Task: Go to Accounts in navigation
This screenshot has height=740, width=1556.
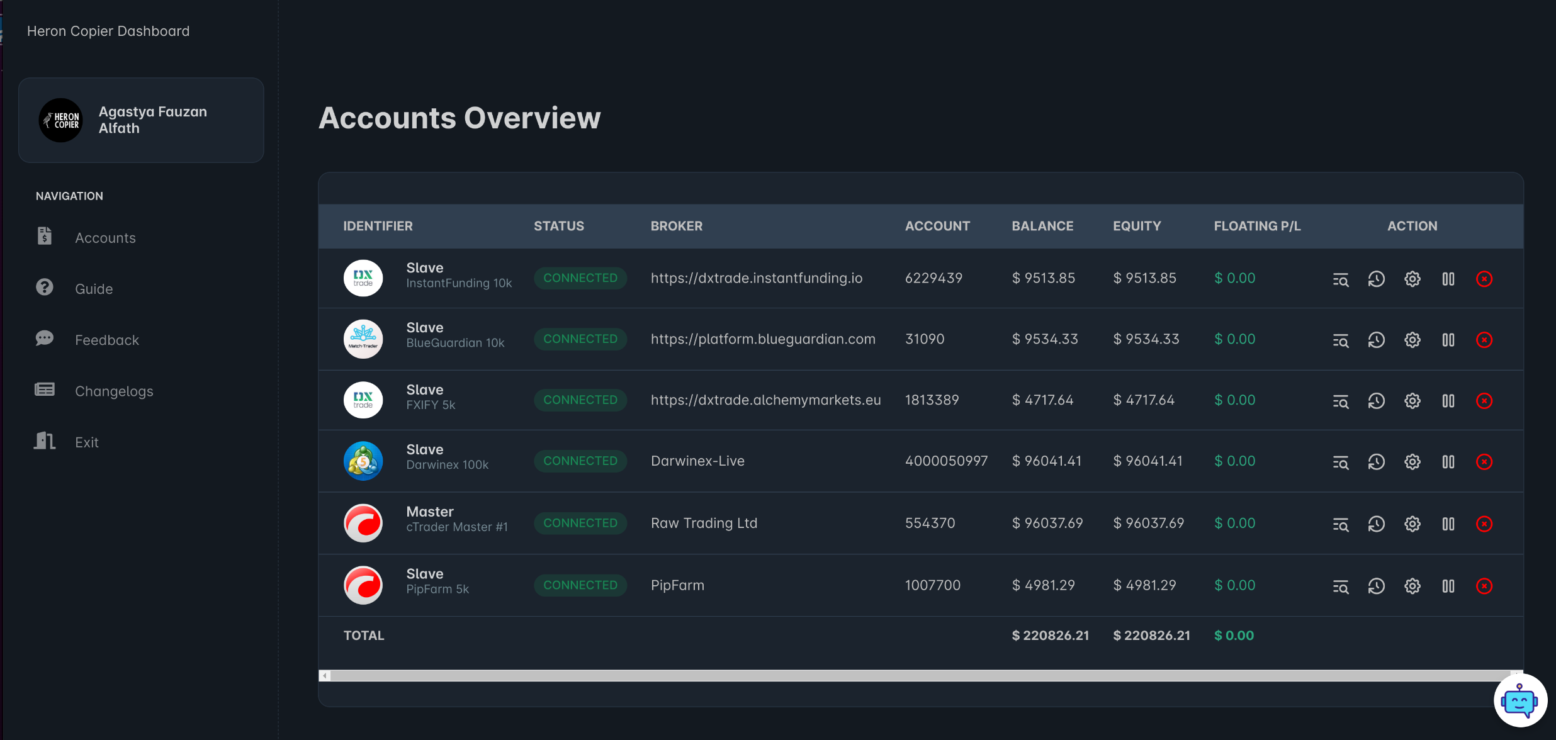Action: 105,238
